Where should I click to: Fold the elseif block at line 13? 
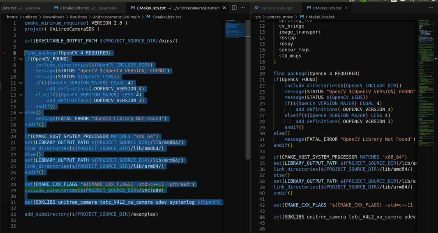click(21, 95)
